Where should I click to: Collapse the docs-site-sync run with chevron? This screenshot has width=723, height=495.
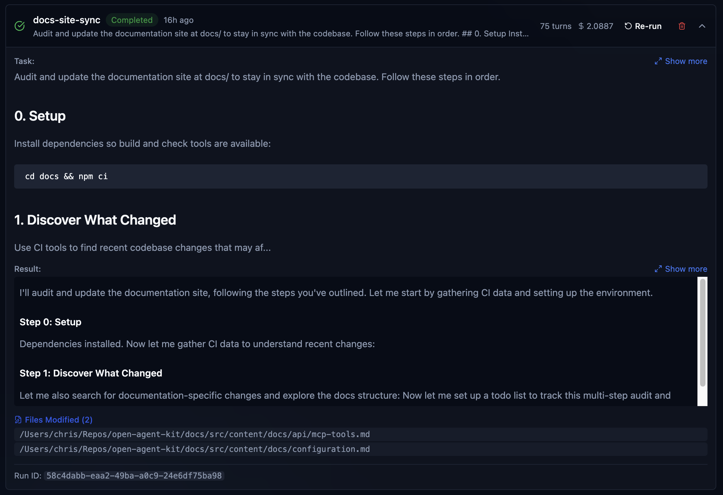click(702, 26)
